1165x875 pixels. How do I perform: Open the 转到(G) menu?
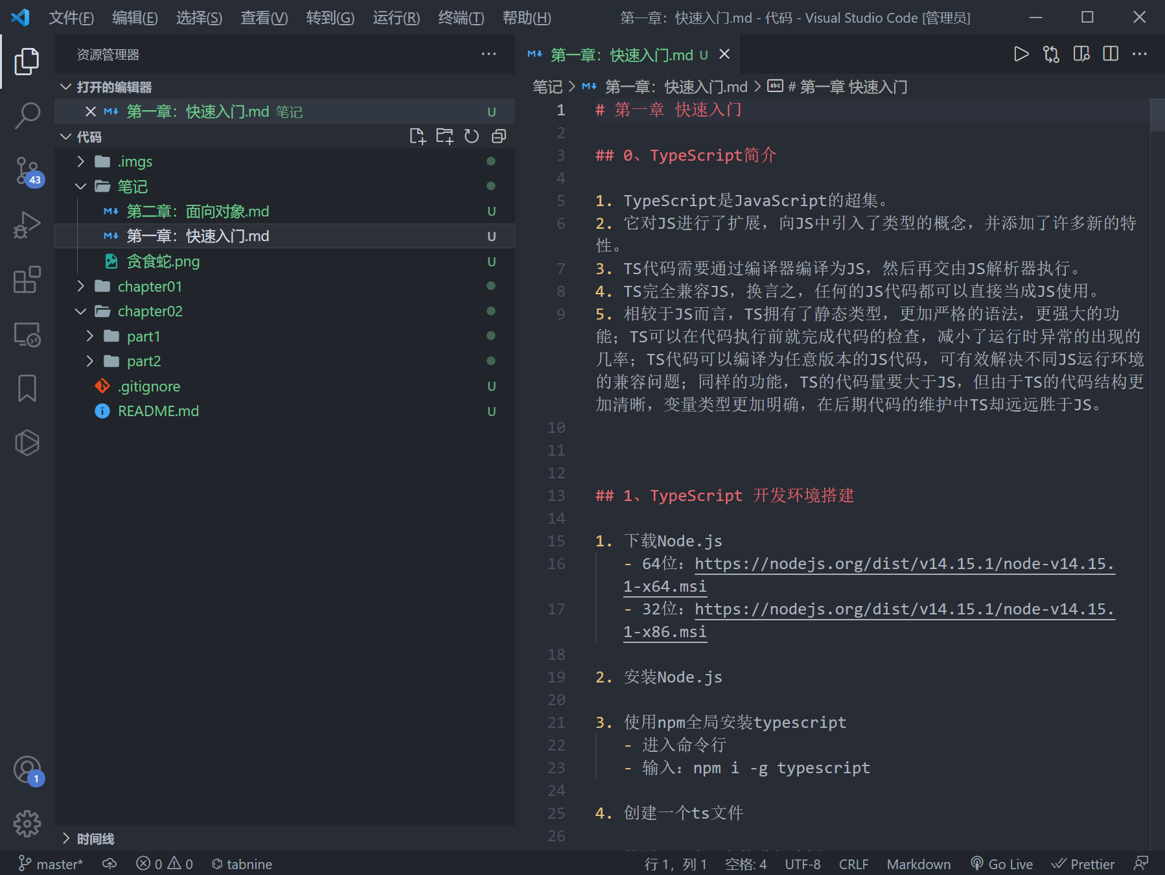[x=330, y=17]
